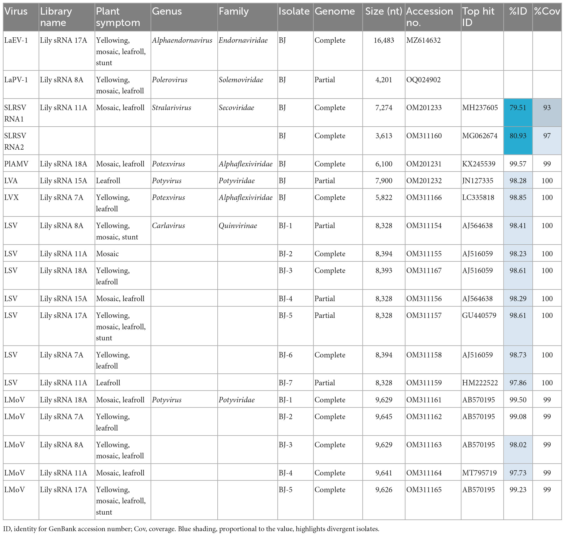Image resolution: width=565 pixels, height=536 pixels.
Task: Click the Quinvirinae family cell
Action: [x=248, y=230]
